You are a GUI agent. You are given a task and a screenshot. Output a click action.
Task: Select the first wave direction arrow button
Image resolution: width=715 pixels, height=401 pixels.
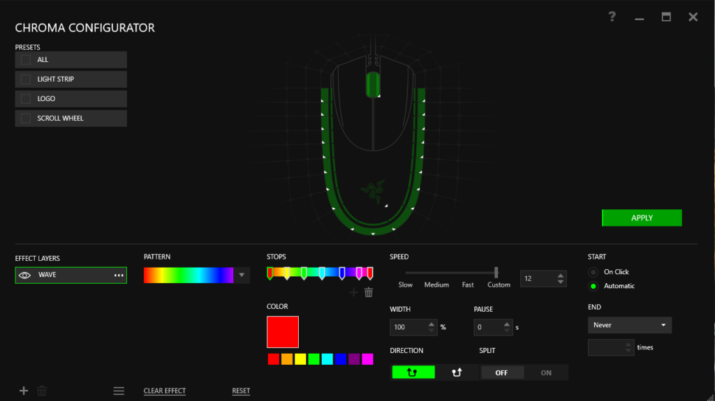(413, 372)
